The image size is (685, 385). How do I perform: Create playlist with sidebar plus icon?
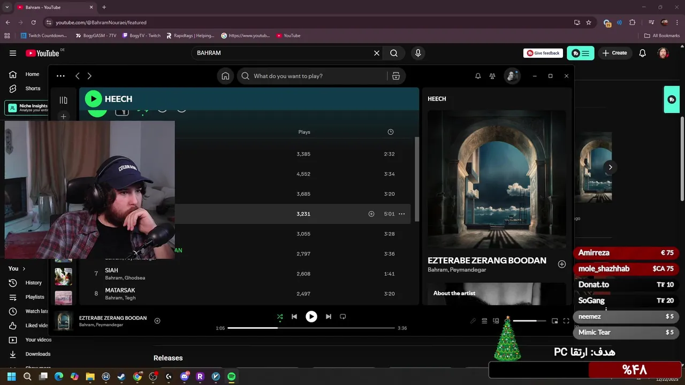point(63,116)
